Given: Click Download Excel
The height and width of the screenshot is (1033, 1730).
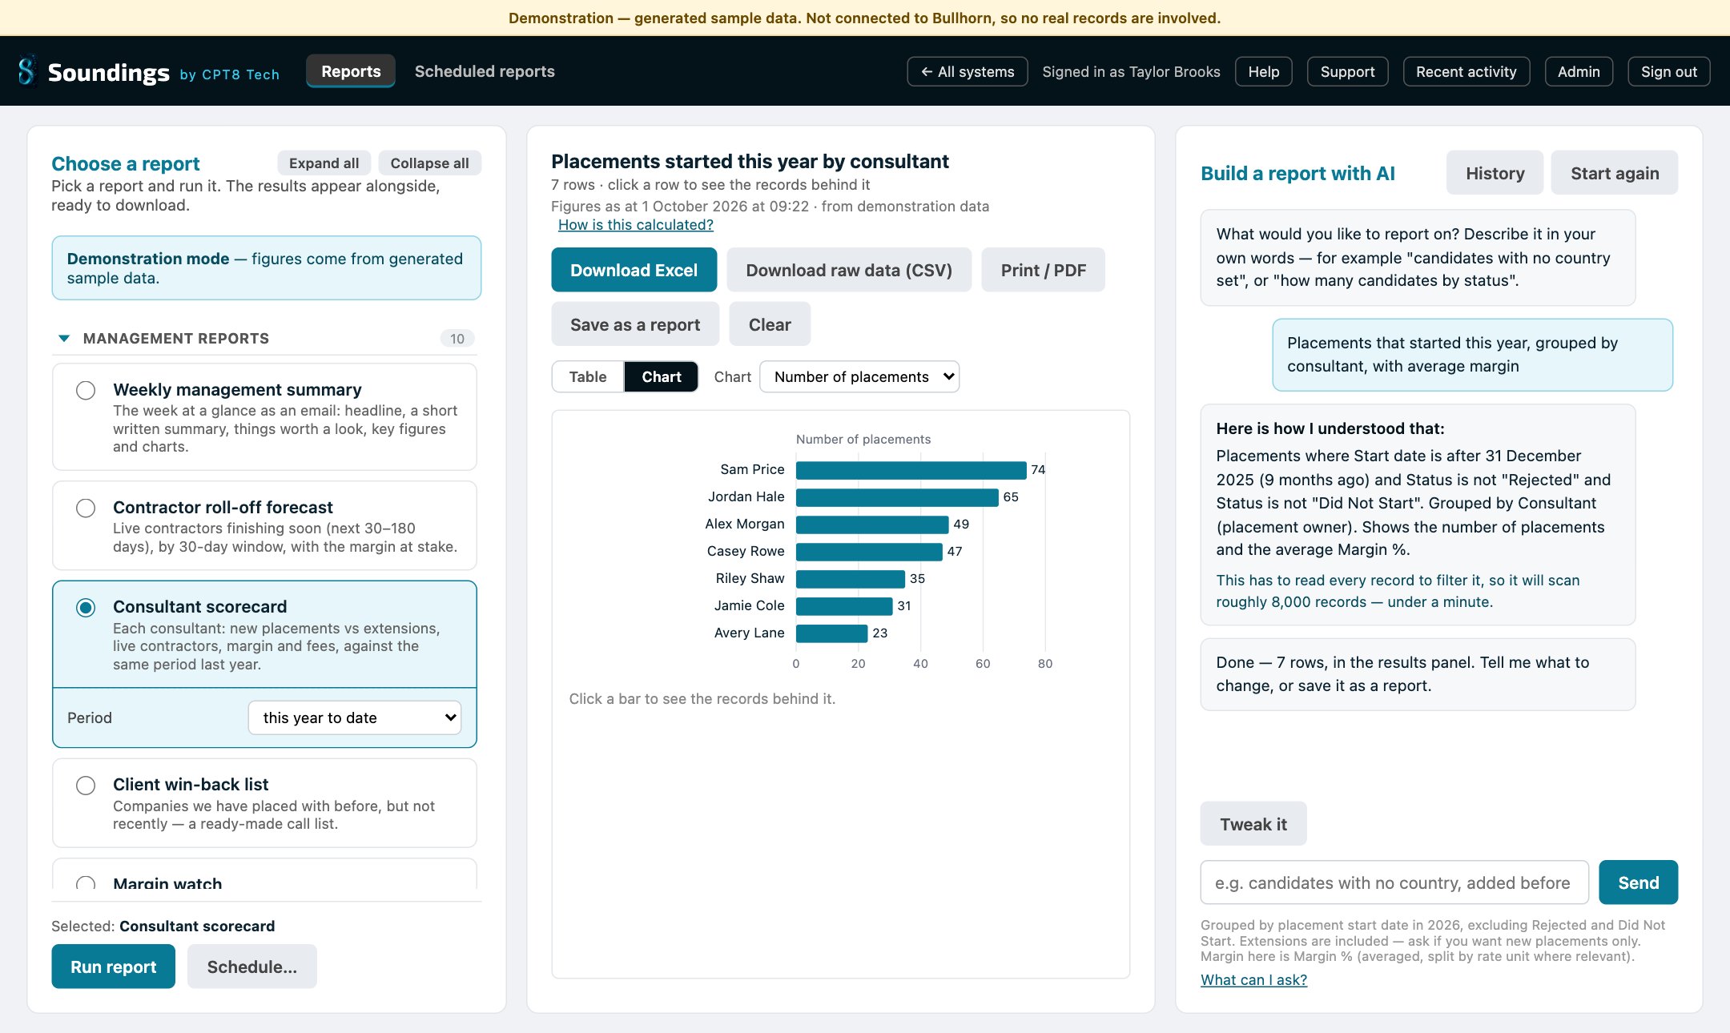Looking at the screenshot, I should point(634,270).
